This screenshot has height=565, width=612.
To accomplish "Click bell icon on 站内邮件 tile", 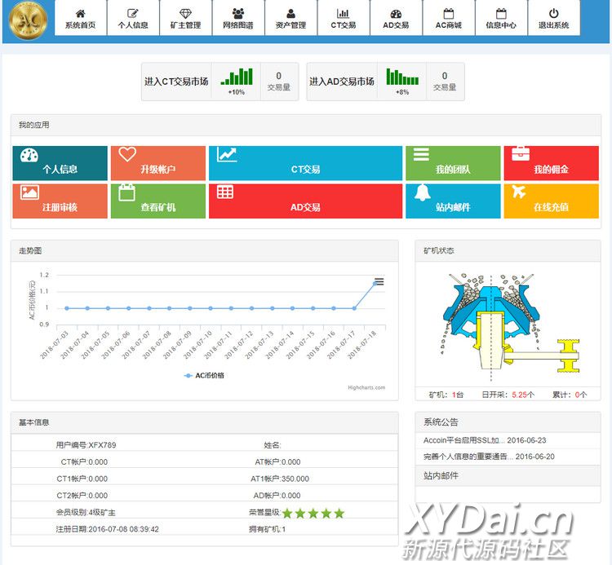I will click(423, 192).
